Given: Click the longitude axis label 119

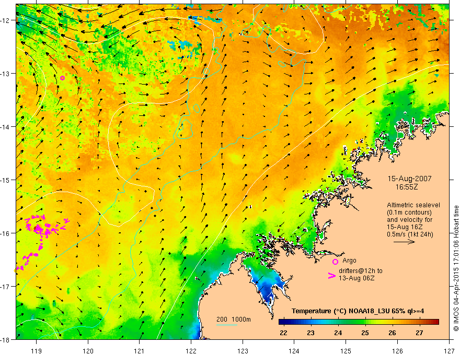Looking at the screenshot, I should pos(37,351).
